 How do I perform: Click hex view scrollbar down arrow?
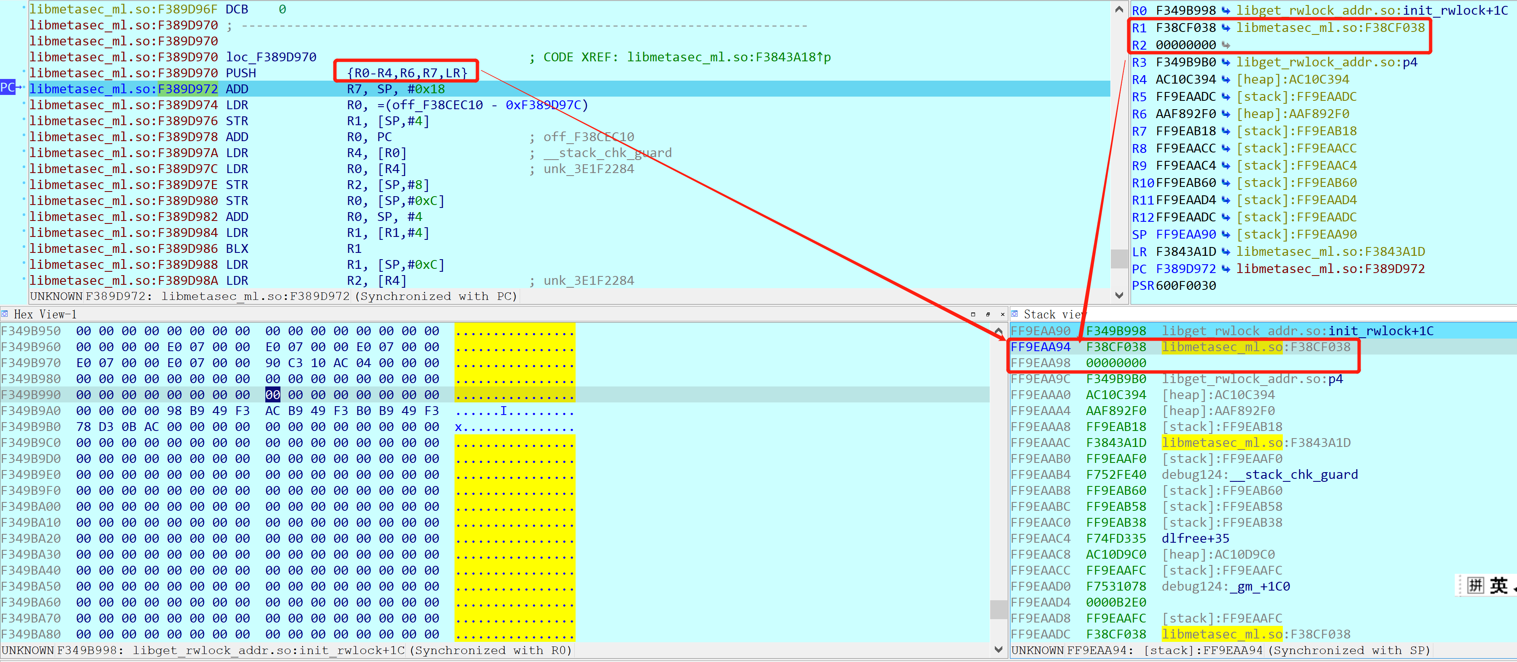pos(998,650)
